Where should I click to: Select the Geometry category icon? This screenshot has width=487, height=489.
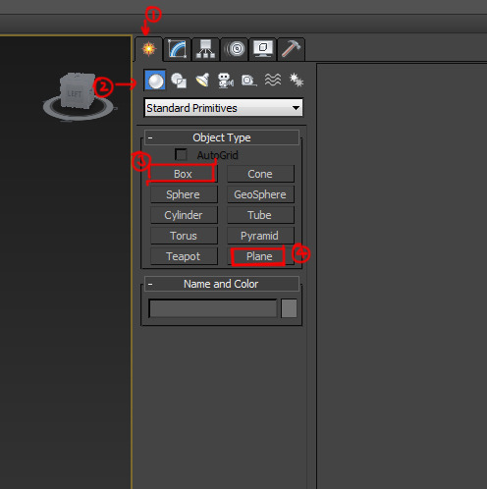pos(155,81)
